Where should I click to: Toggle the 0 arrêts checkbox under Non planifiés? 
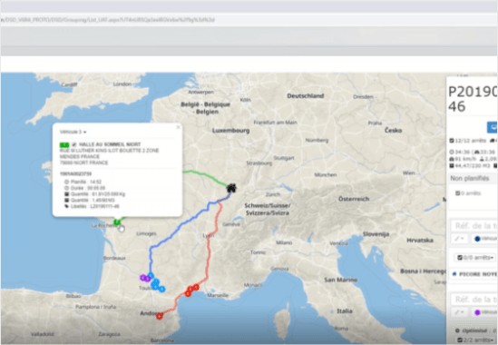coord(458,193)
